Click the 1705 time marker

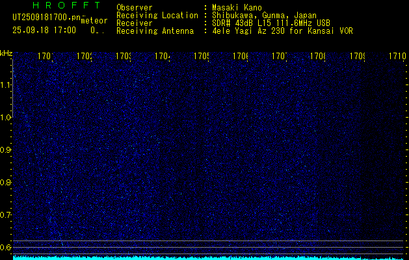(202, 57)
